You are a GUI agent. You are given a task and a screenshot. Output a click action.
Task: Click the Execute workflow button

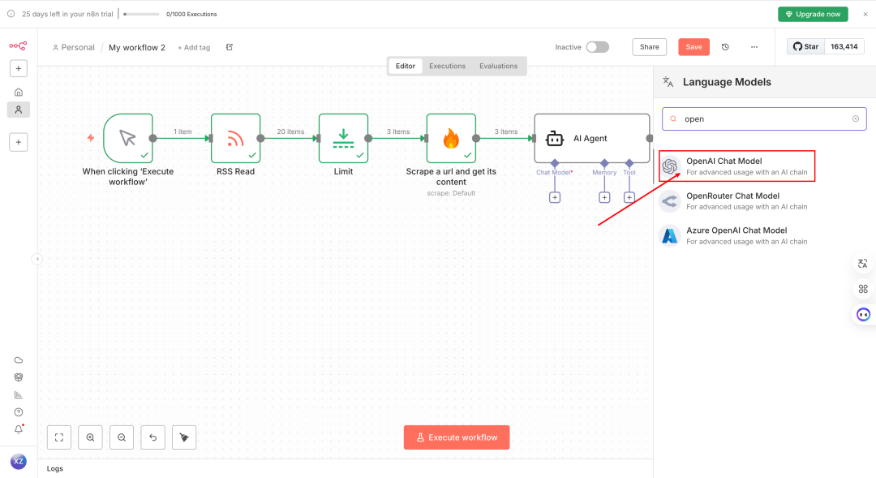(457, 437)
